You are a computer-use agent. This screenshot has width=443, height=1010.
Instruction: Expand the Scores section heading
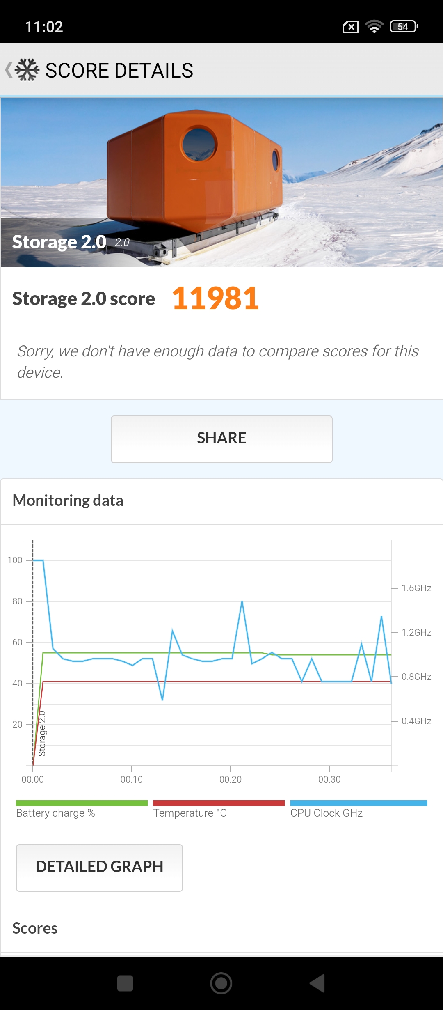point(35,928)
